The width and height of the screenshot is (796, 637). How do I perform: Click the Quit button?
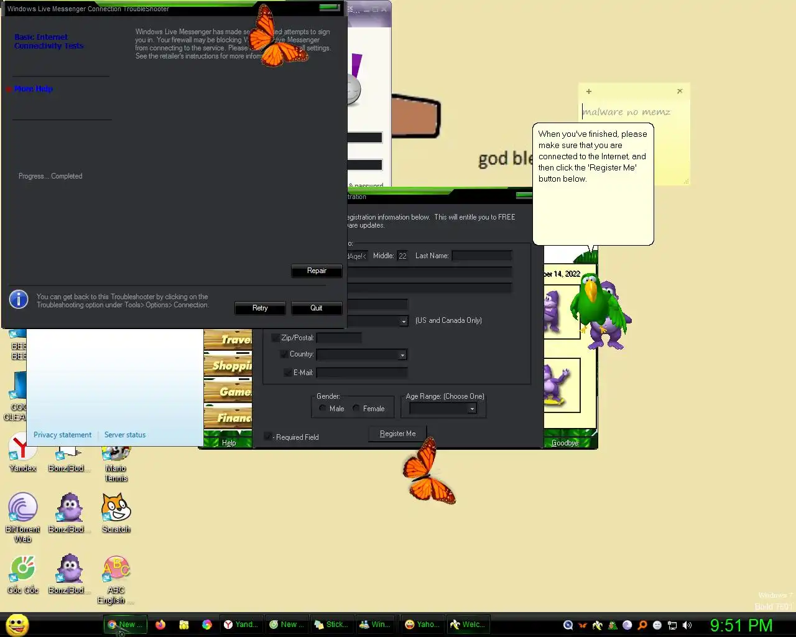[x=317, y=308]
